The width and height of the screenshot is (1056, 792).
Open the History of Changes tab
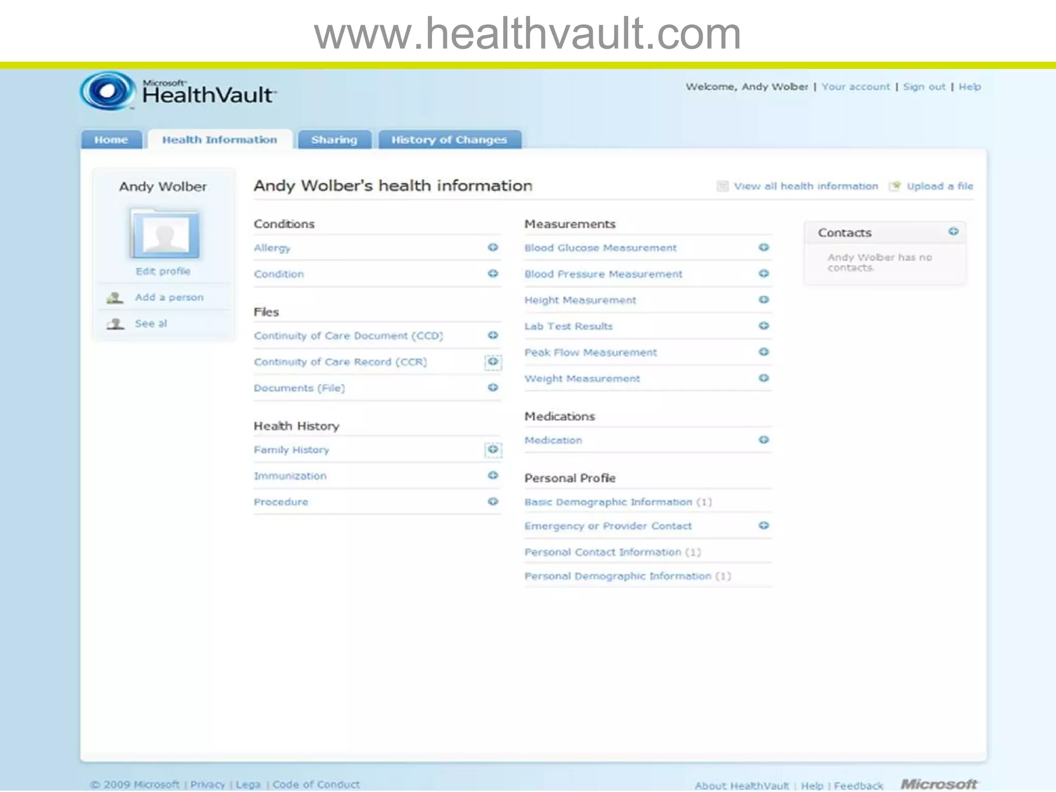point(449,140)
